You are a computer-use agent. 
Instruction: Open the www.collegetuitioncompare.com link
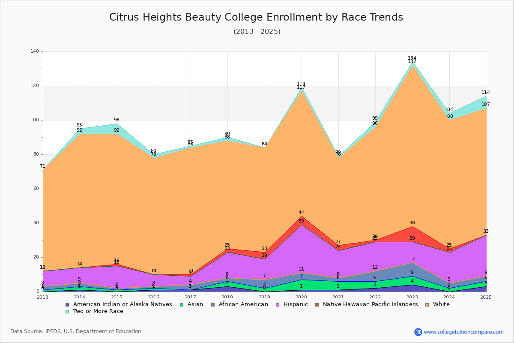464,332
